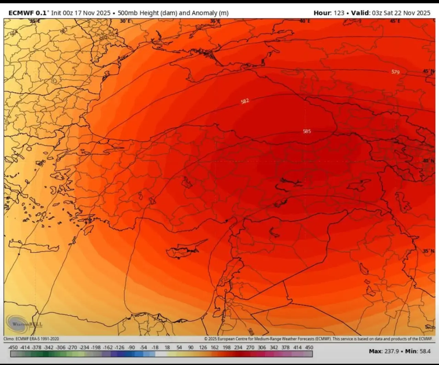The image size is (439, 365).
Task: Click the 579 contour label
Action: (395, 72)
